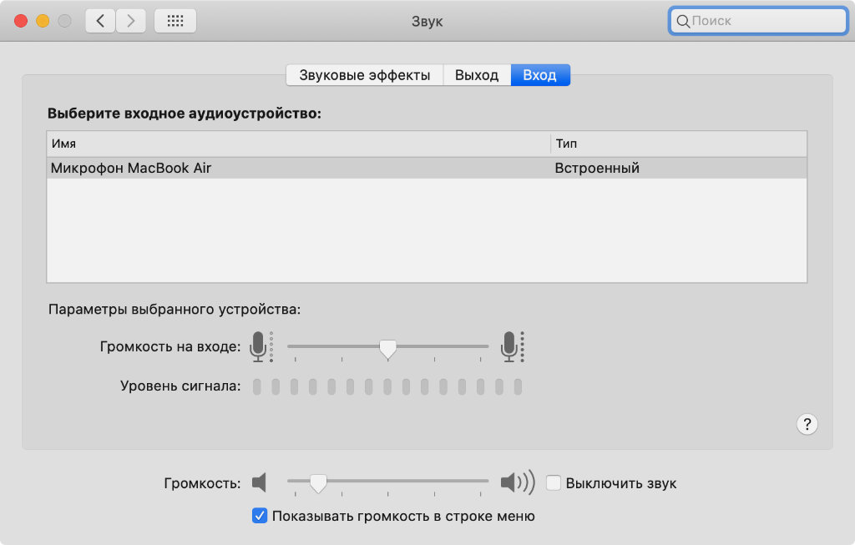Click the input volume slider knob
The image size is (855, 545).
[x=387, y=348]
